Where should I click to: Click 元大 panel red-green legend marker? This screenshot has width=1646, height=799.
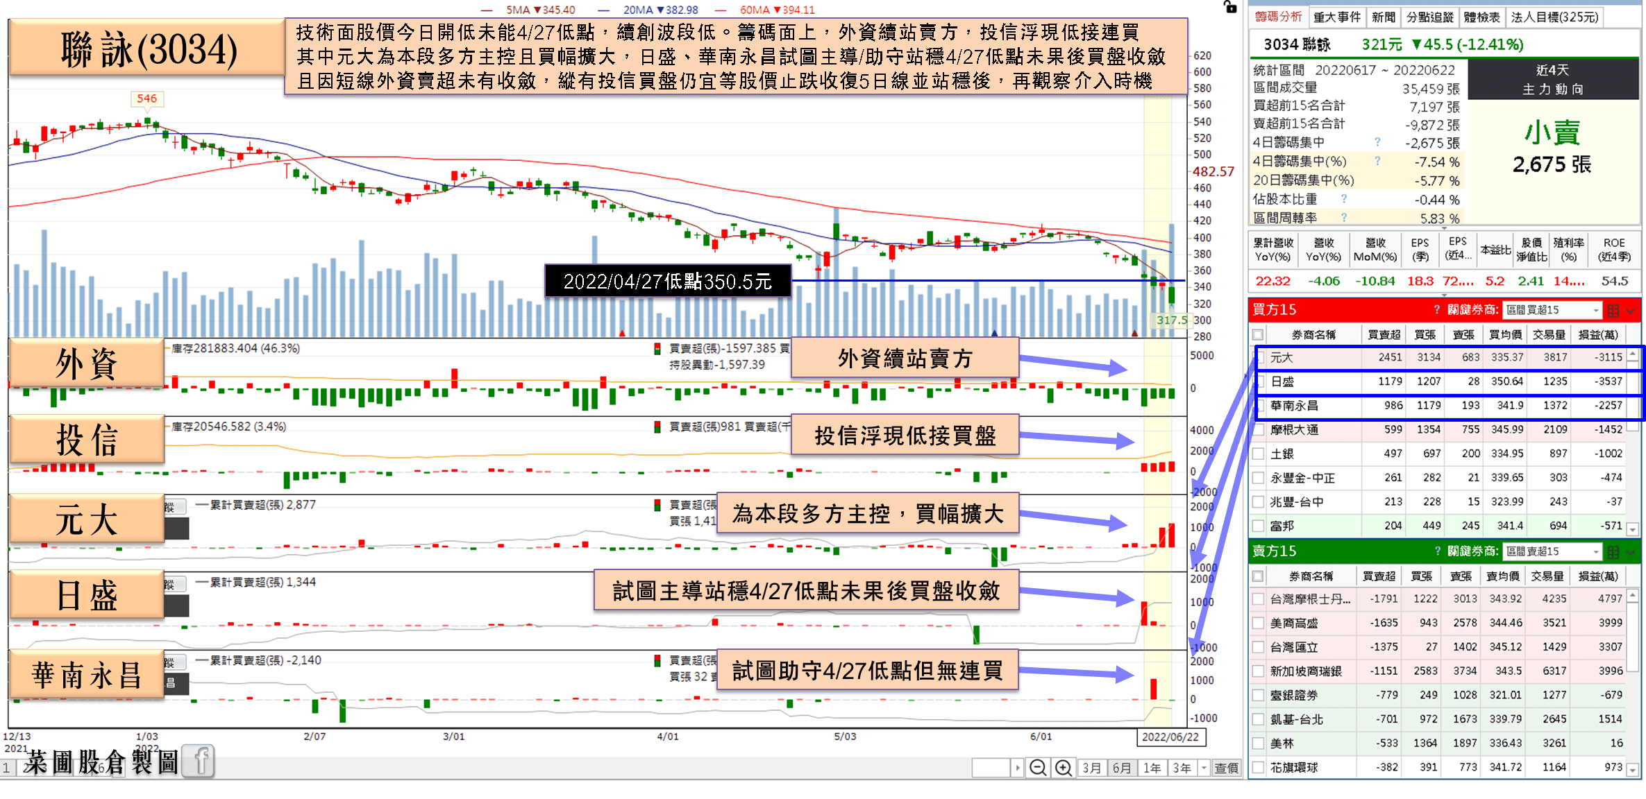point(657,505)
